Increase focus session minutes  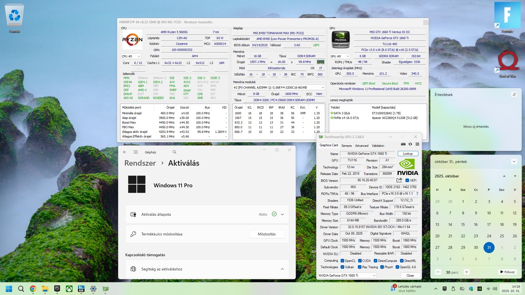point(467,272)
